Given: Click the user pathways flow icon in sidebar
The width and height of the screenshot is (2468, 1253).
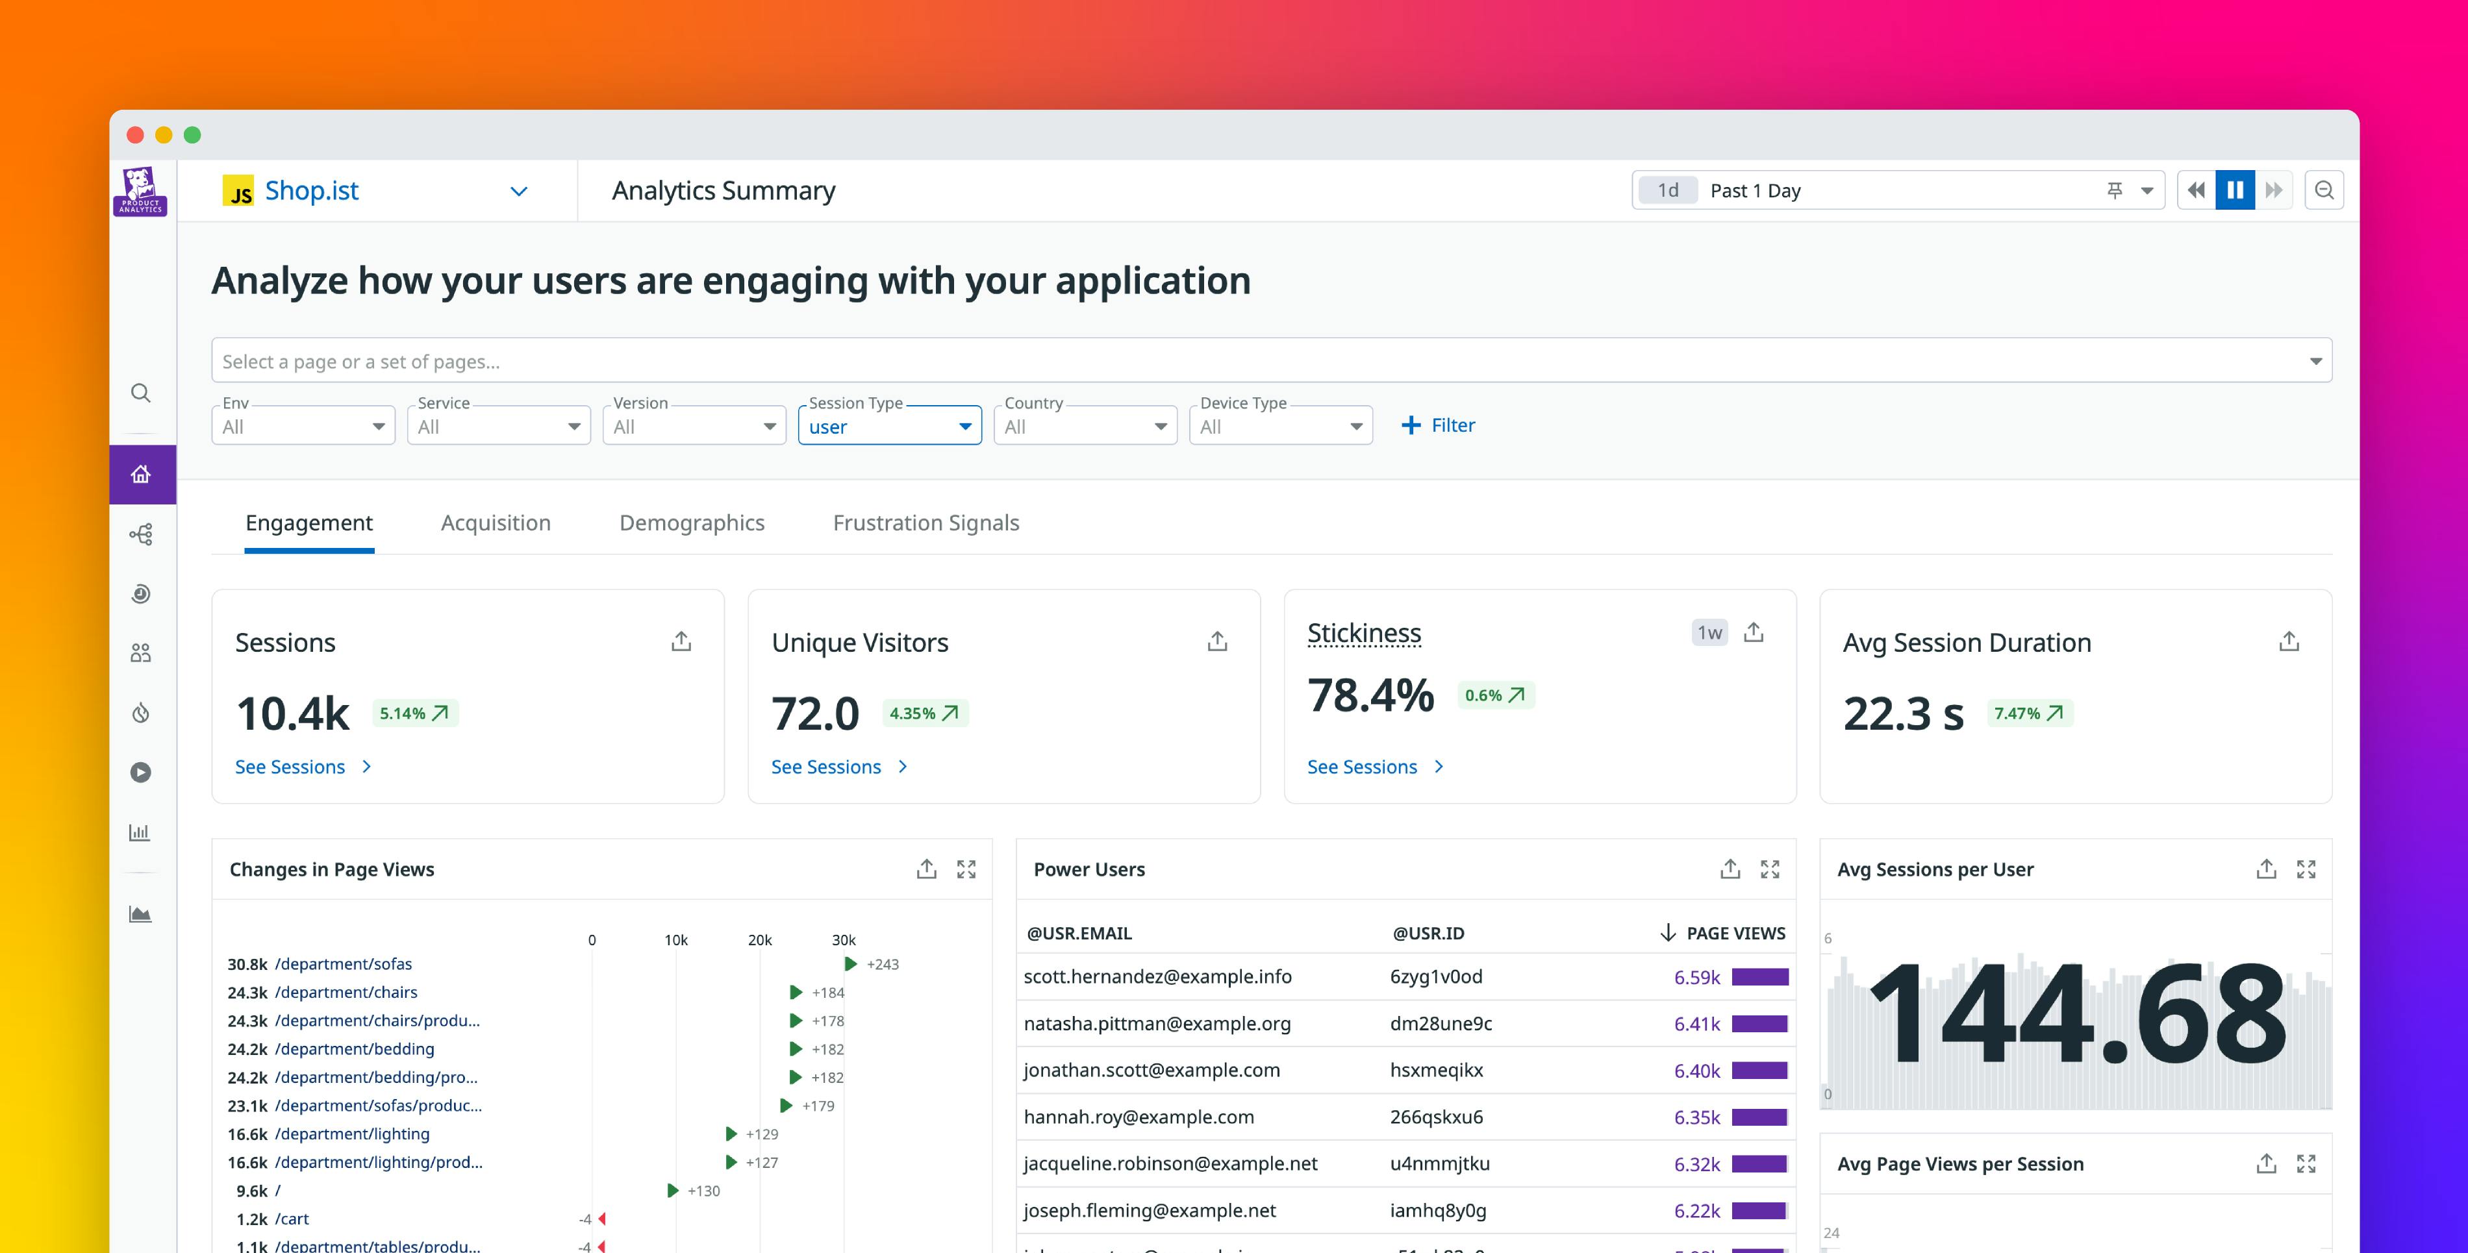Looking at the screenshot, I should (x=141, y=534).
